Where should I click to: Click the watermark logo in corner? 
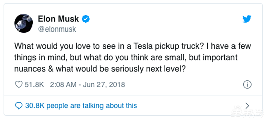pyautogui.click(x=247, y=112)
